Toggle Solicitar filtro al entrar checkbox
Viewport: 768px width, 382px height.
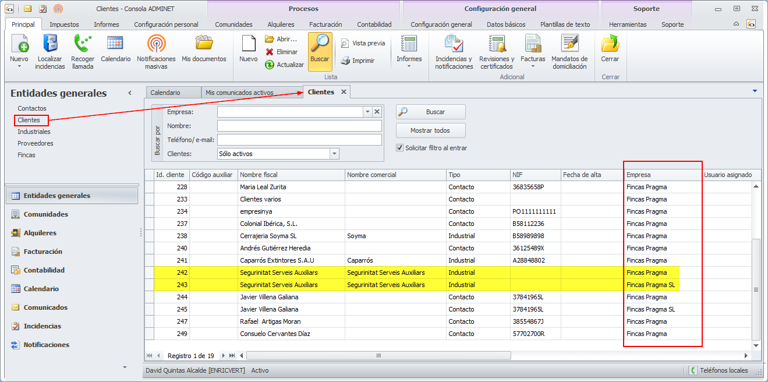point(399,148)
